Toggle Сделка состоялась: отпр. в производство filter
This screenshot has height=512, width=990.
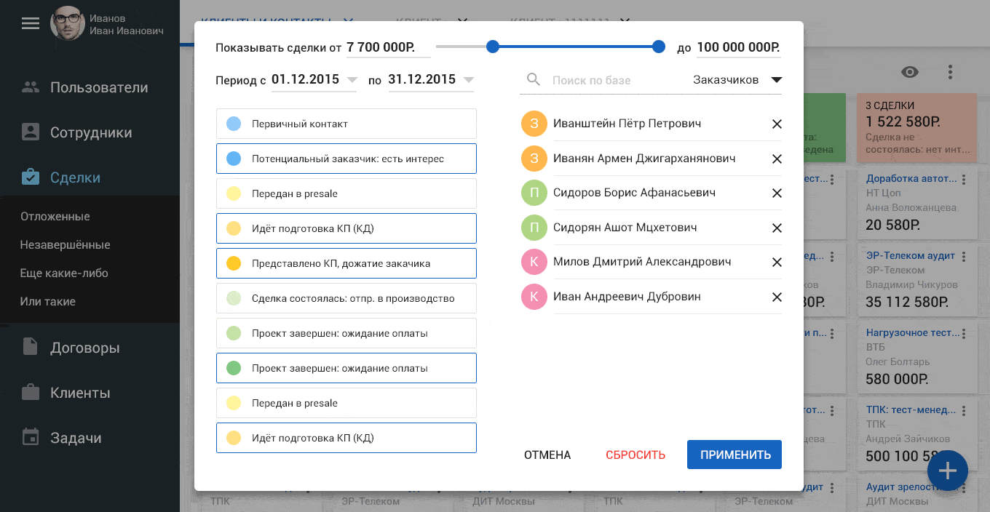[346, 298]
